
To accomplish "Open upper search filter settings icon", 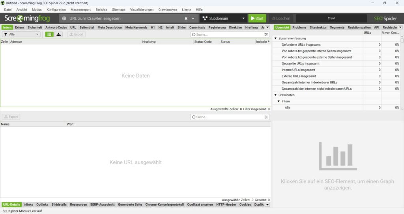I will tap(266, 35).
